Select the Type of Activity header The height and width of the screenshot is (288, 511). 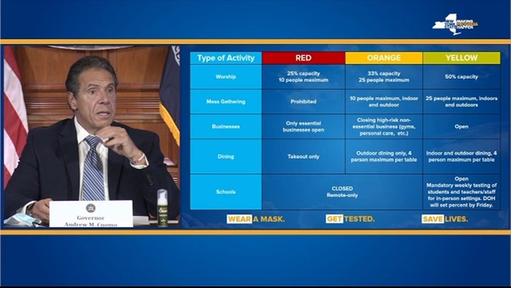(226, 58)
